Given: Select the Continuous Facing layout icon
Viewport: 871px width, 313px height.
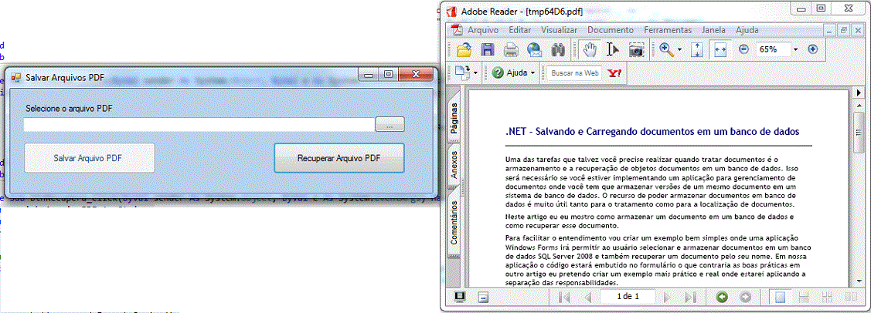Looking at the screenshot, I should (x=827, y=298).
